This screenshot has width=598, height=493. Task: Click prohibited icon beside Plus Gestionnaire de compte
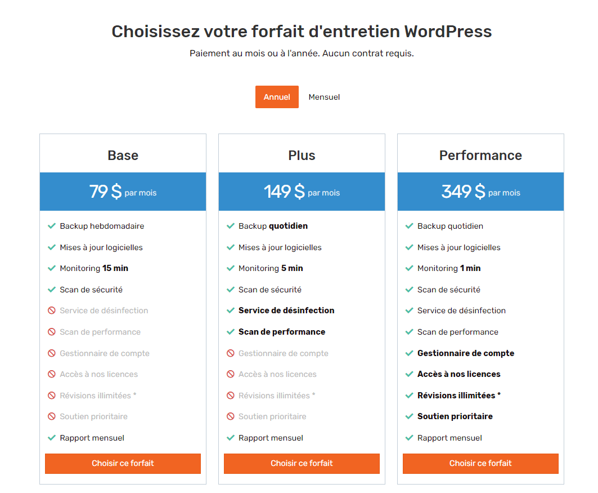click(x=231, y=353)
